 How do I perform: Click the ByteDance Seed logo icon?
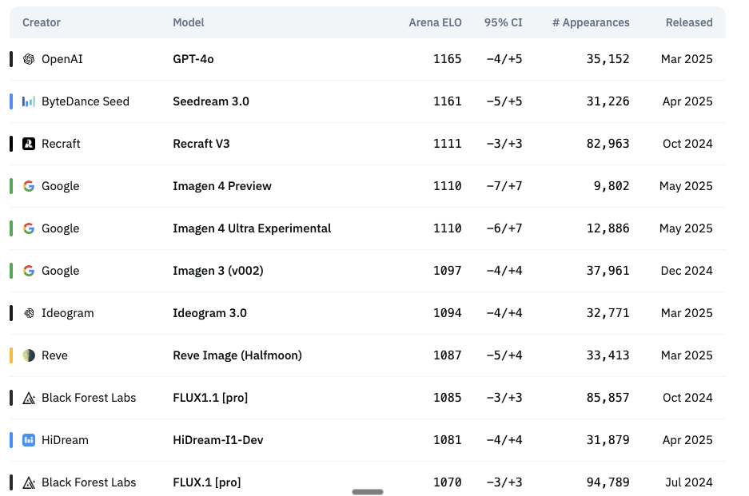pyautogui.click(x=29, y=101)
